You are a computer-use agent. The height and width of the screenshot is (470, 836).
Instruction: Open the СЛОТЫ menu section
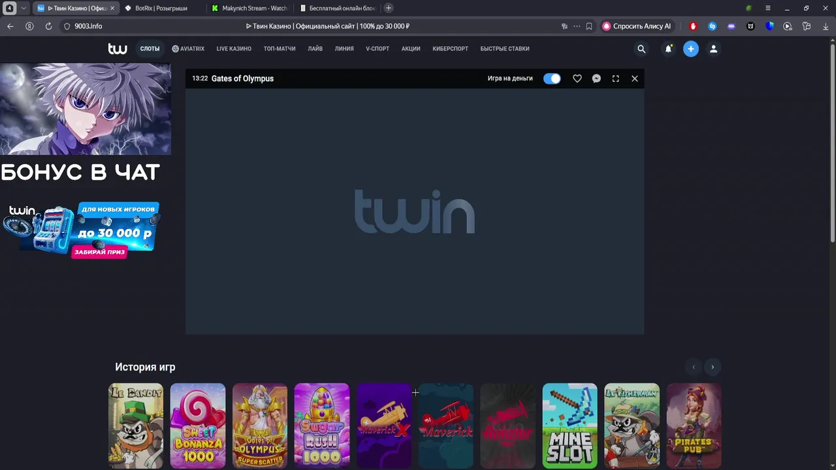click(x=150, y=49)
